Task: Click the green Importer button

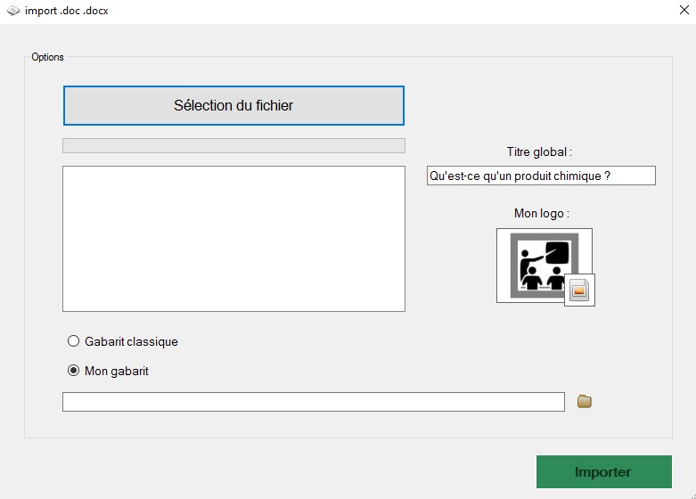Action: coord(603,472)
